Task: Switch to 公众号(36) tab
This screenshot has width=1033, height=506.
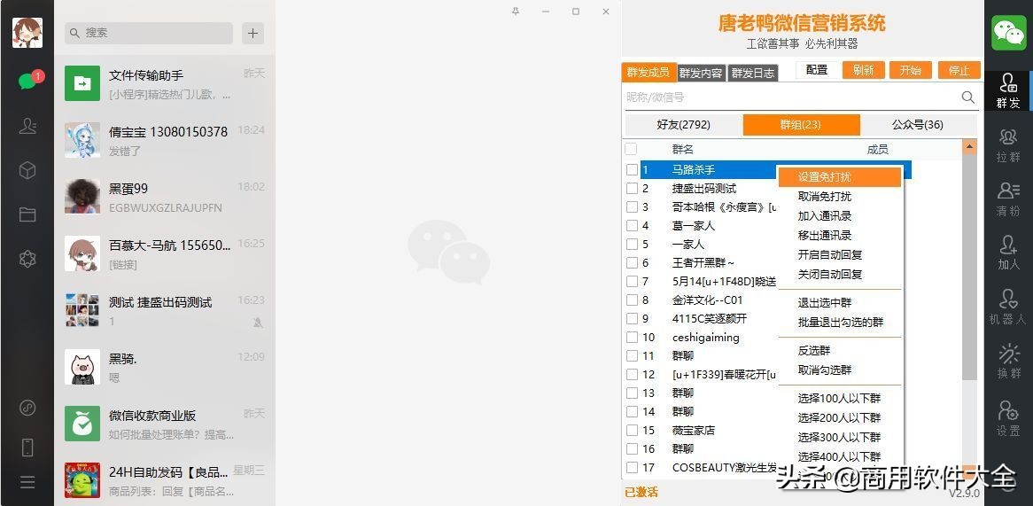Action: pyautogui.click(x=919, y=125)
